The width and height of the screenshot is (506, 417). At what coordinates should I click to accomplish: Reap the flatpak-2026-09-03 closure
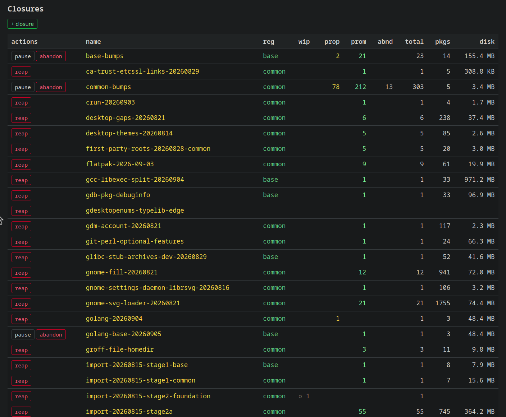pyautogui.click(x=22, y=165)
